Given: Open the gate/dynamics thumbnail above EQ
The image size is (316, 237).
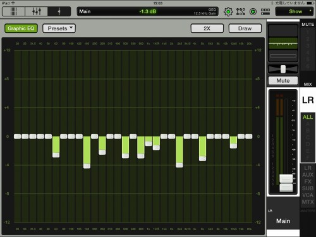Looking at the screenshot, I should (283, 30).
